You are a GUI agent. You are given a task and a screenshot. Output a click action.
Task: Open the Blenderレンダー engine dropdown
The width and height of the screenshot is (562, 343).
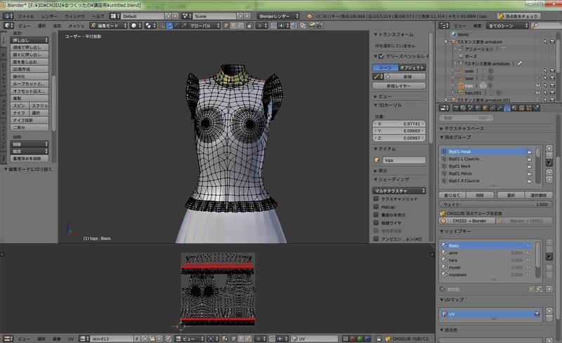(278, 16)
